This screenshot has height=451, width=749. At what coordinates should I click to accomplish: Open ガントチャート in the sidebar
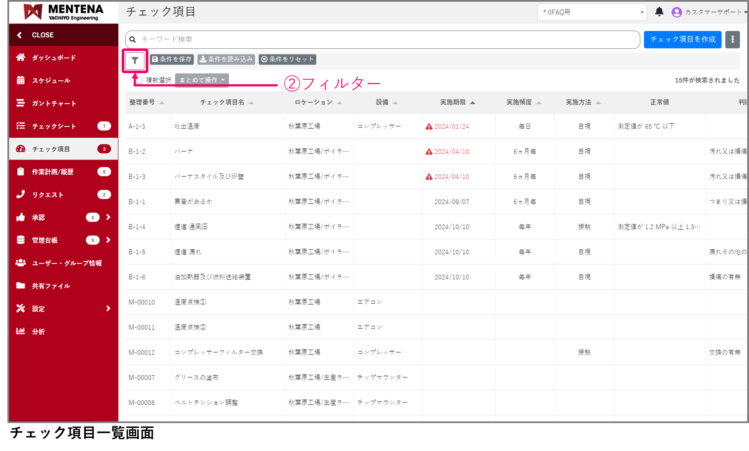(54, 103)
